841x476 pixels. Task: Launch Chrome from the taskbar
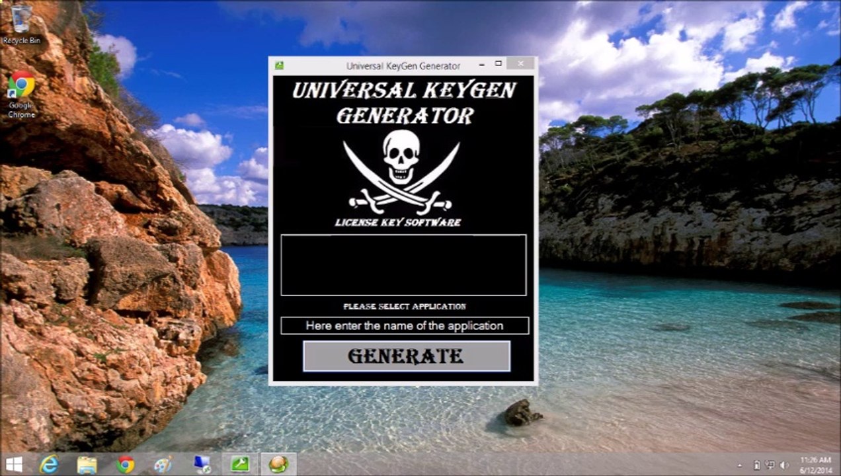[125, 464]
